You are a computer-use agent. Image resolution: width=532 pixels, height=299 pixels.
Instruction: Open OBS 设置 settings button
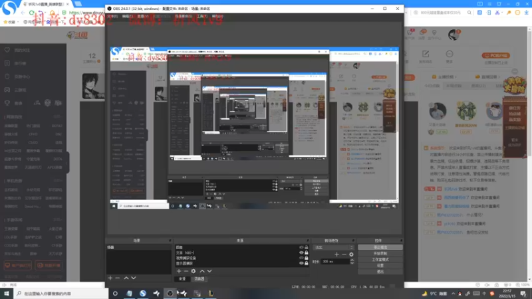point(380,265)
